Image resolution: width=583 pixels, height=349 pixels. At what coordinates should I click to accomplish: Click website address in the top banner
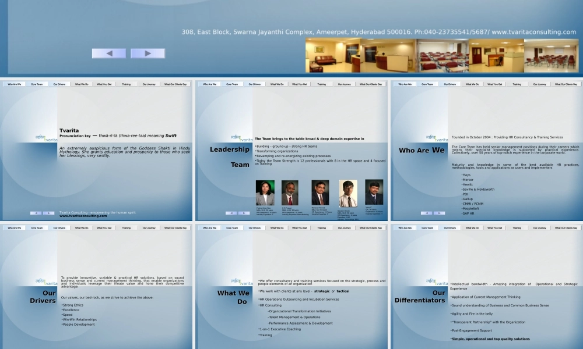[x=533, y=32]
